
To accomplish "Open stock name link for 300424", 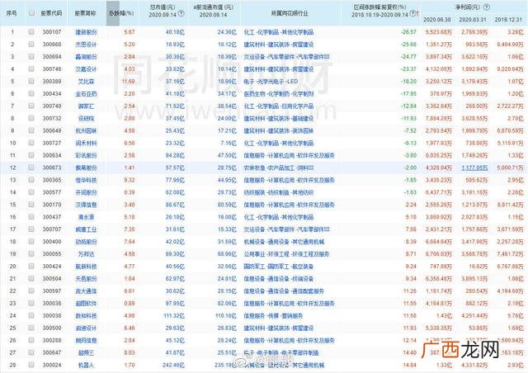I will point(86,267).
